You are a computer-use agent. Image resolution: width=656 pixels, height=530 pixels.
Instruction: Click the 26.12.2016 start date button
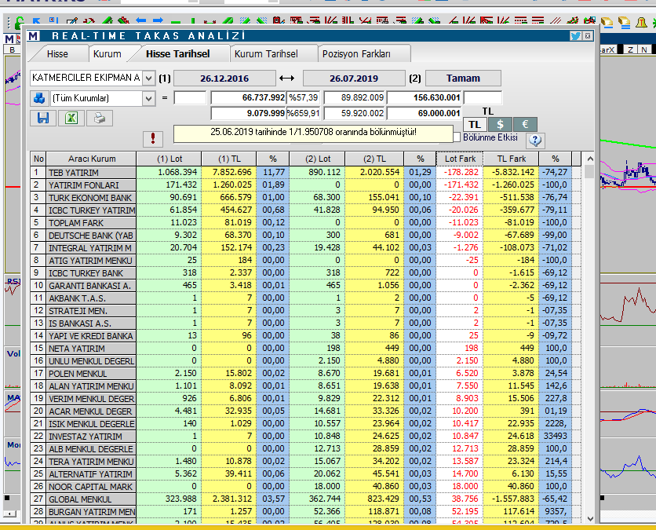pyautogui.click(x=224, y=79)
